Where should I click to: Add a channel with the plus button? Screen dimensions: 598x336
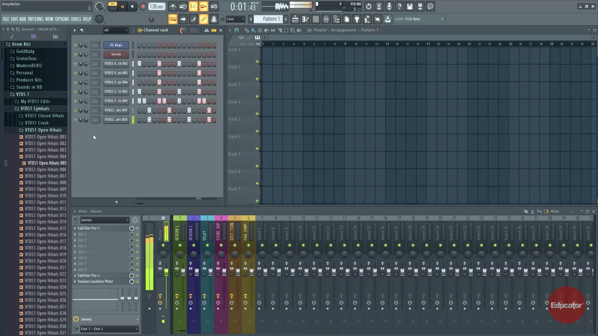[x=116, y=202]
